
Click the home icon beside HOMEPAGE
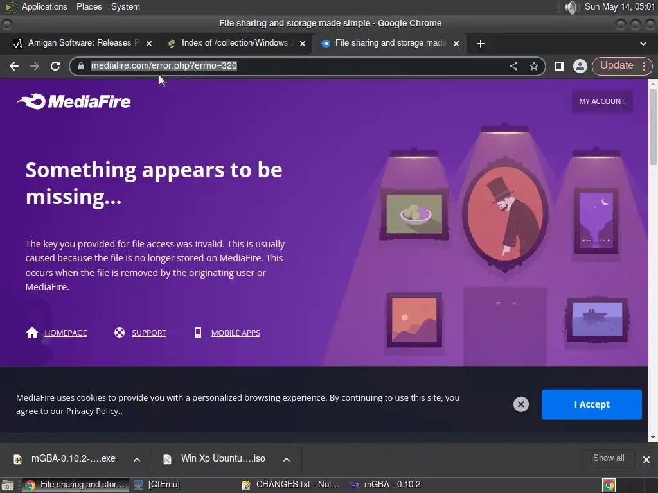pyautogui.click(x=32, y=333)
